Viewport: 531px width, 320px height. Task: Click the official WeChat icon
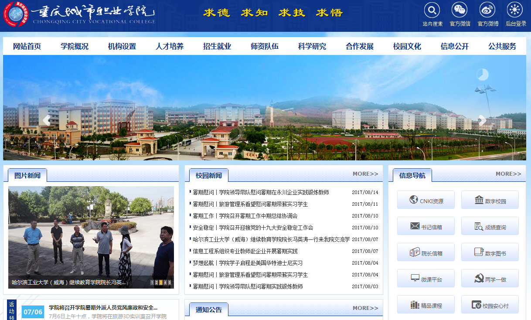click(x=460, y=10)
